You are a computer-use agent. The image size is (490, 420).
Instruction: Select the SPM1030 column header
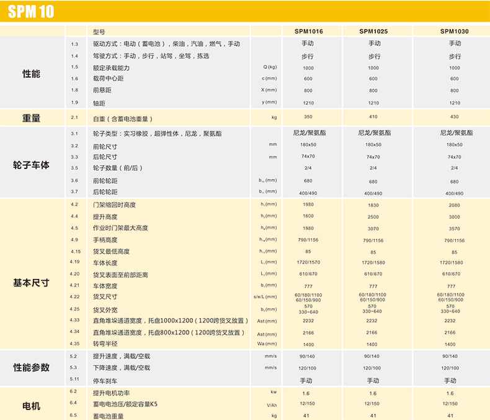point(455,31)
